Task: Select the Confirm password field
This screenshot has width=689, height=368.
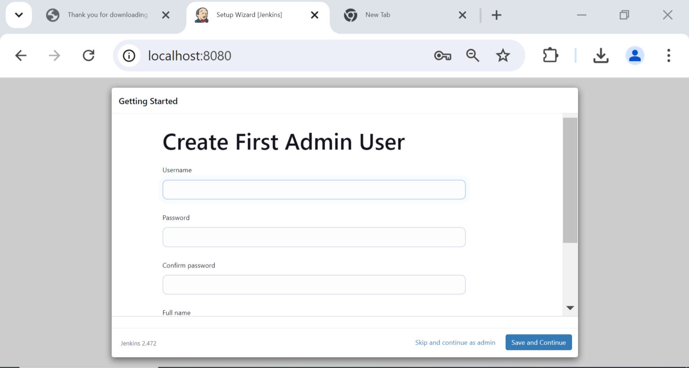Action: click(314, 285)
